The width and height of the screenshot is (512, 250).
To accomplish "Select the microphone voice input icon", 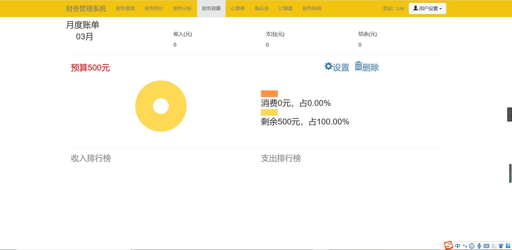I will (x=479, y=246).
